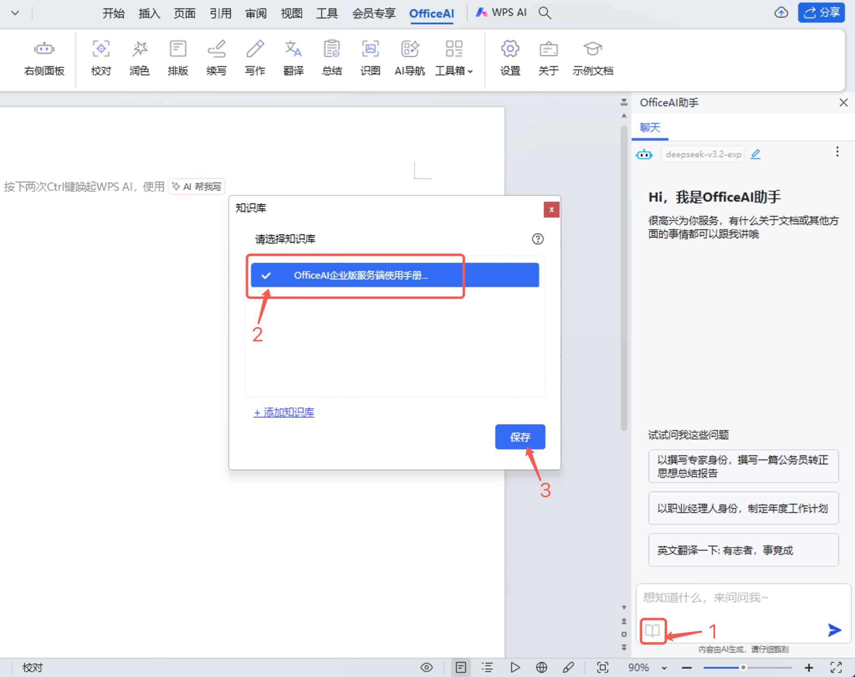Click the help question mark in 知识库 dialog

point(538,239)
